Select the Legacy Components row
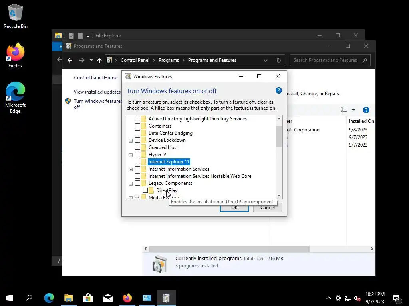This screenshot has height=306, width=409. (x=170, y=183)
